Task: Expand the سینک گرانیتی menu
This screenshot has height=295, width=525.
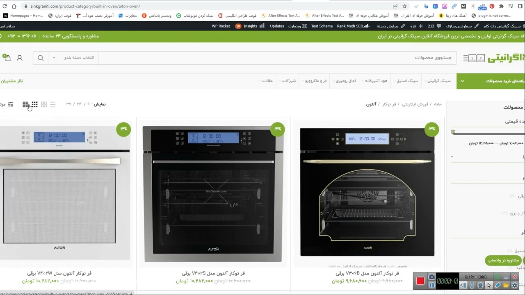Action: (438, 81)
